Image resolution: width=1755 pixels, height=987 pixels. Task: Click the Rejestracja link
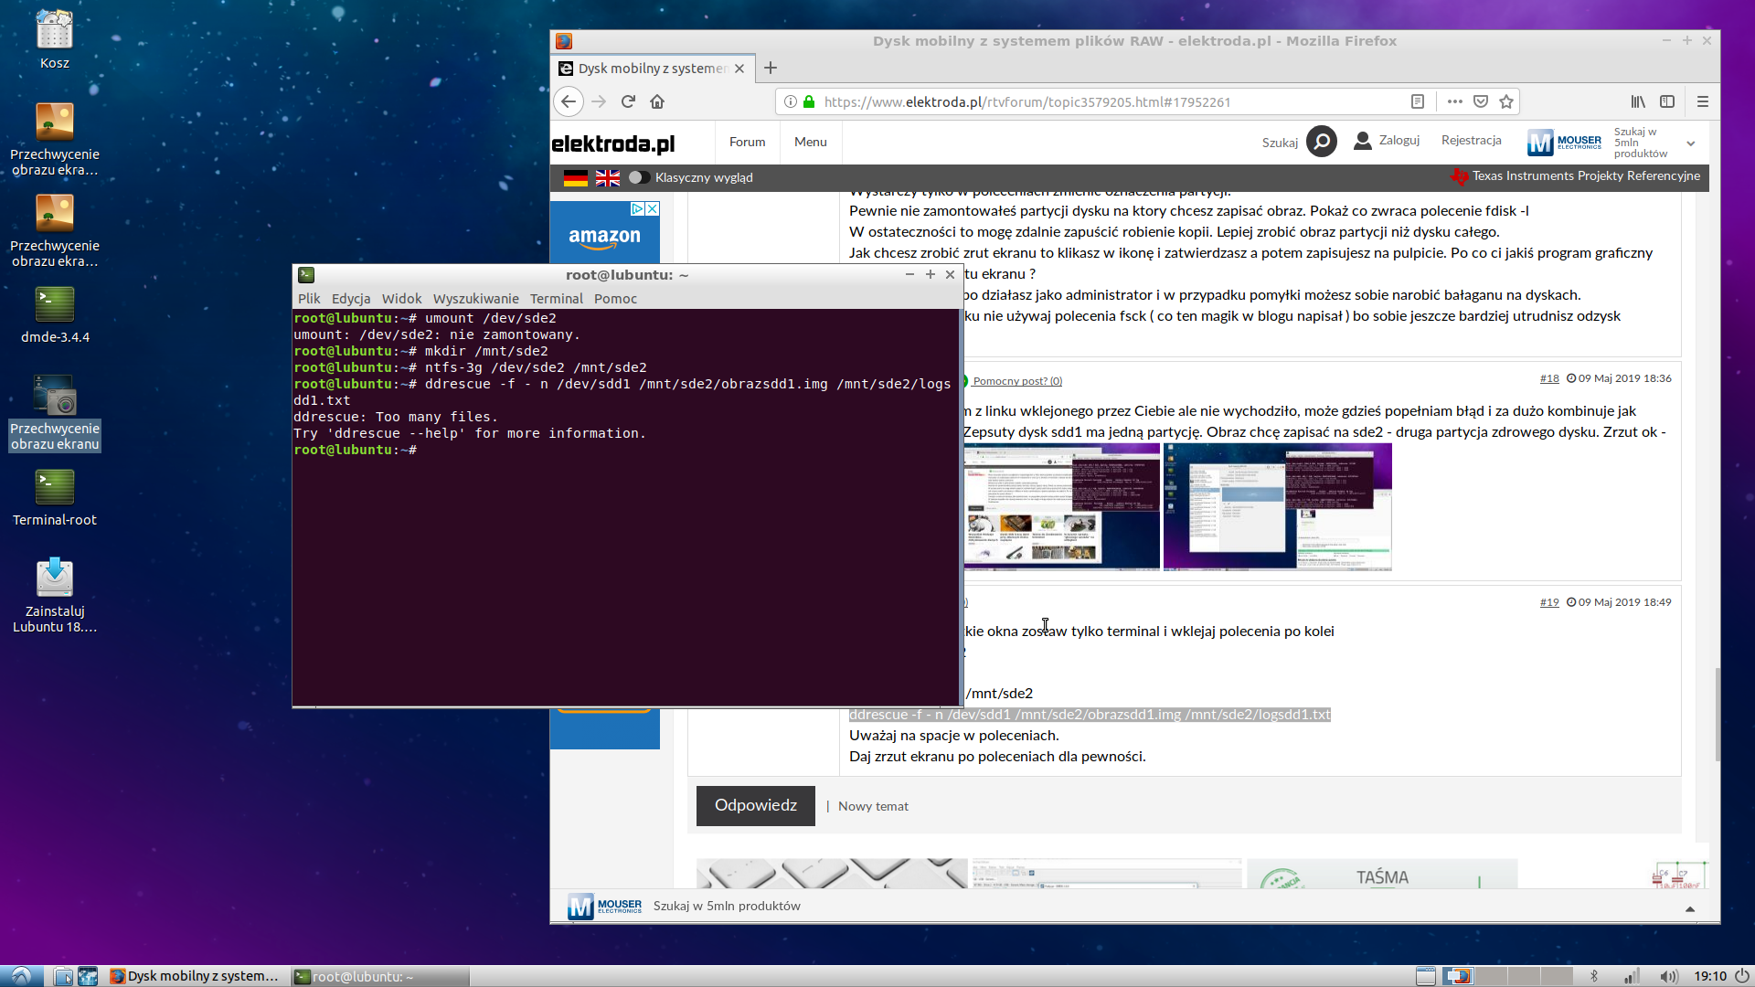(x=1471, y=140)
